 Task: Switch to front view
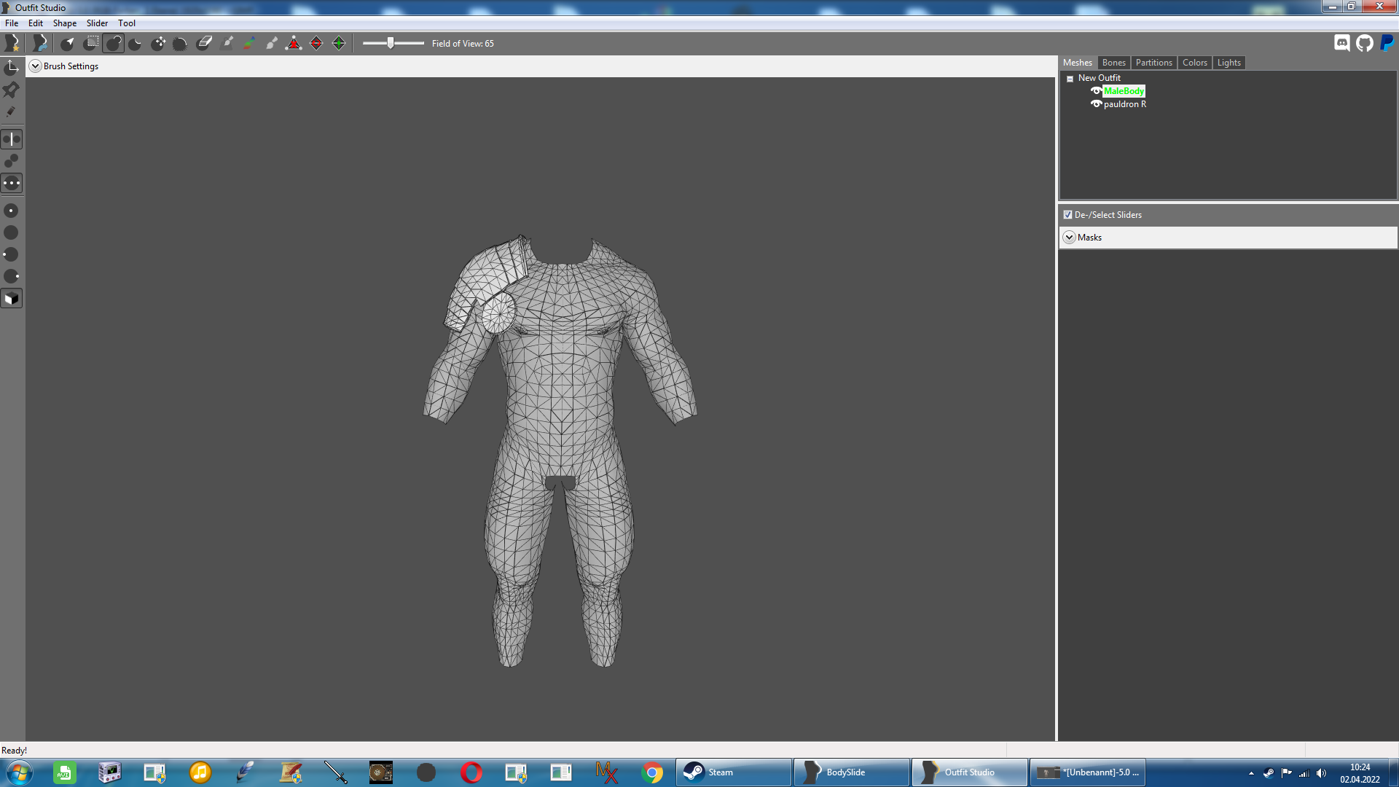tap(12, 211)
